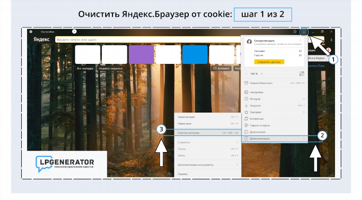
Task: Expand the История submenu arrow
Action: click(304, 99)
